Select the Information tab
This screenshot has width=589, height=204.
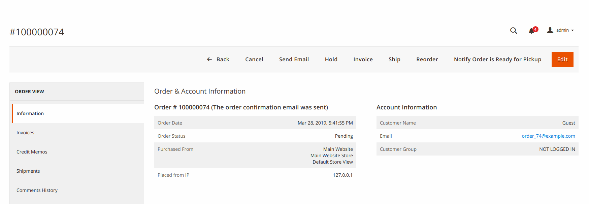pos(30,113)
